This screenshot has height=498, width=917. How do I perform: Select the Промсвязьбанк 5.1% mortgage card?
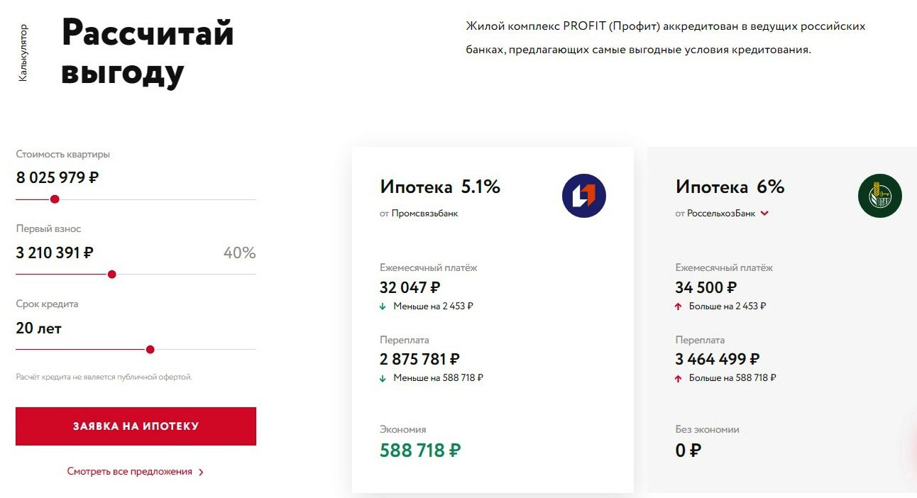[493, 320]
